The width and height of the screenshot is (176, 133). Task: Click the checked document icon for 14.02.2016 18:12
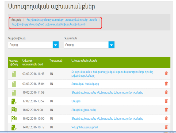(x=14, y=127)
